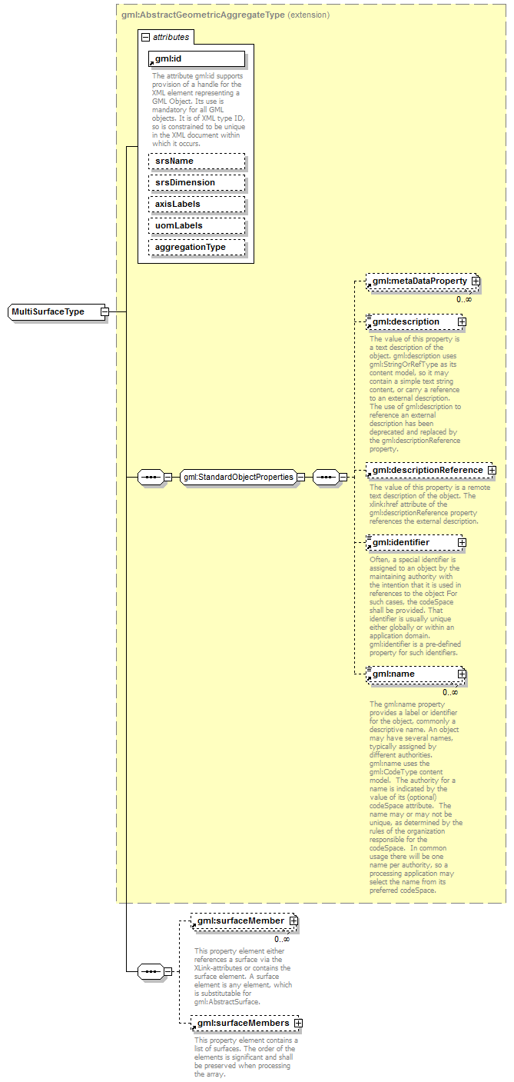Expand the gml:surfaceMembers element
This screenshot has height=1082, width=514.
click(298, 1023)
